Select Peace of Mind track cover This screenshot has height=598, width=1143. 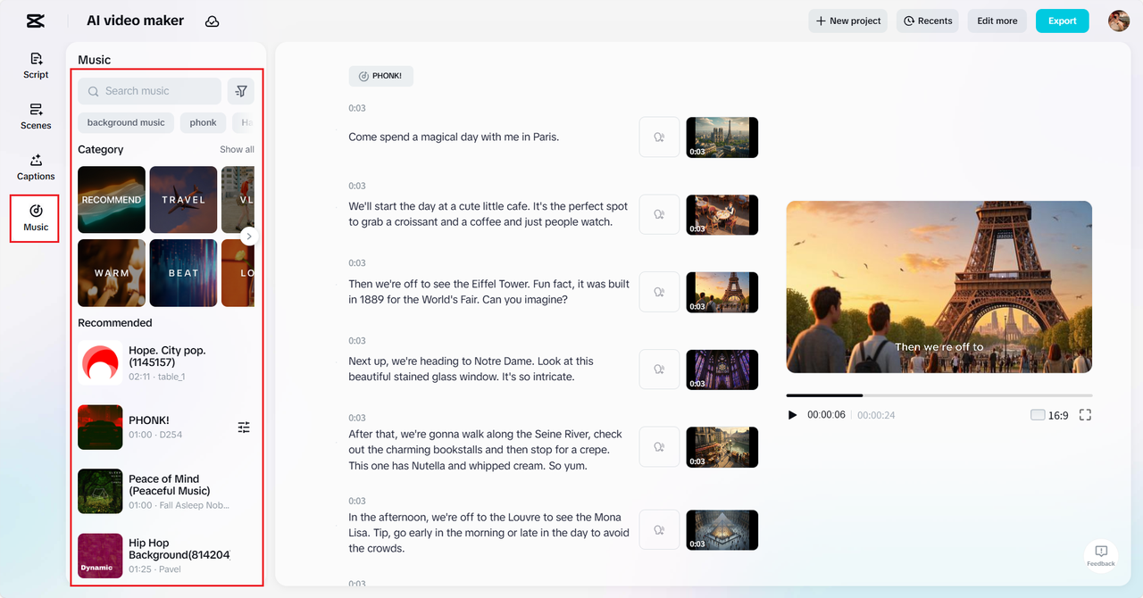coord(100,491)
